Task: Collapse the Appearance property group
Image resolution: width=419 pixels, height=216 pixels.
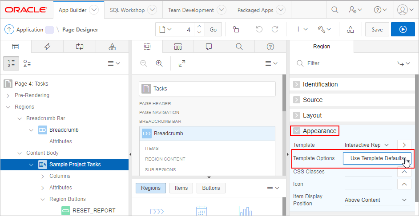Action: pyautogui.click(x=297, y=131)
